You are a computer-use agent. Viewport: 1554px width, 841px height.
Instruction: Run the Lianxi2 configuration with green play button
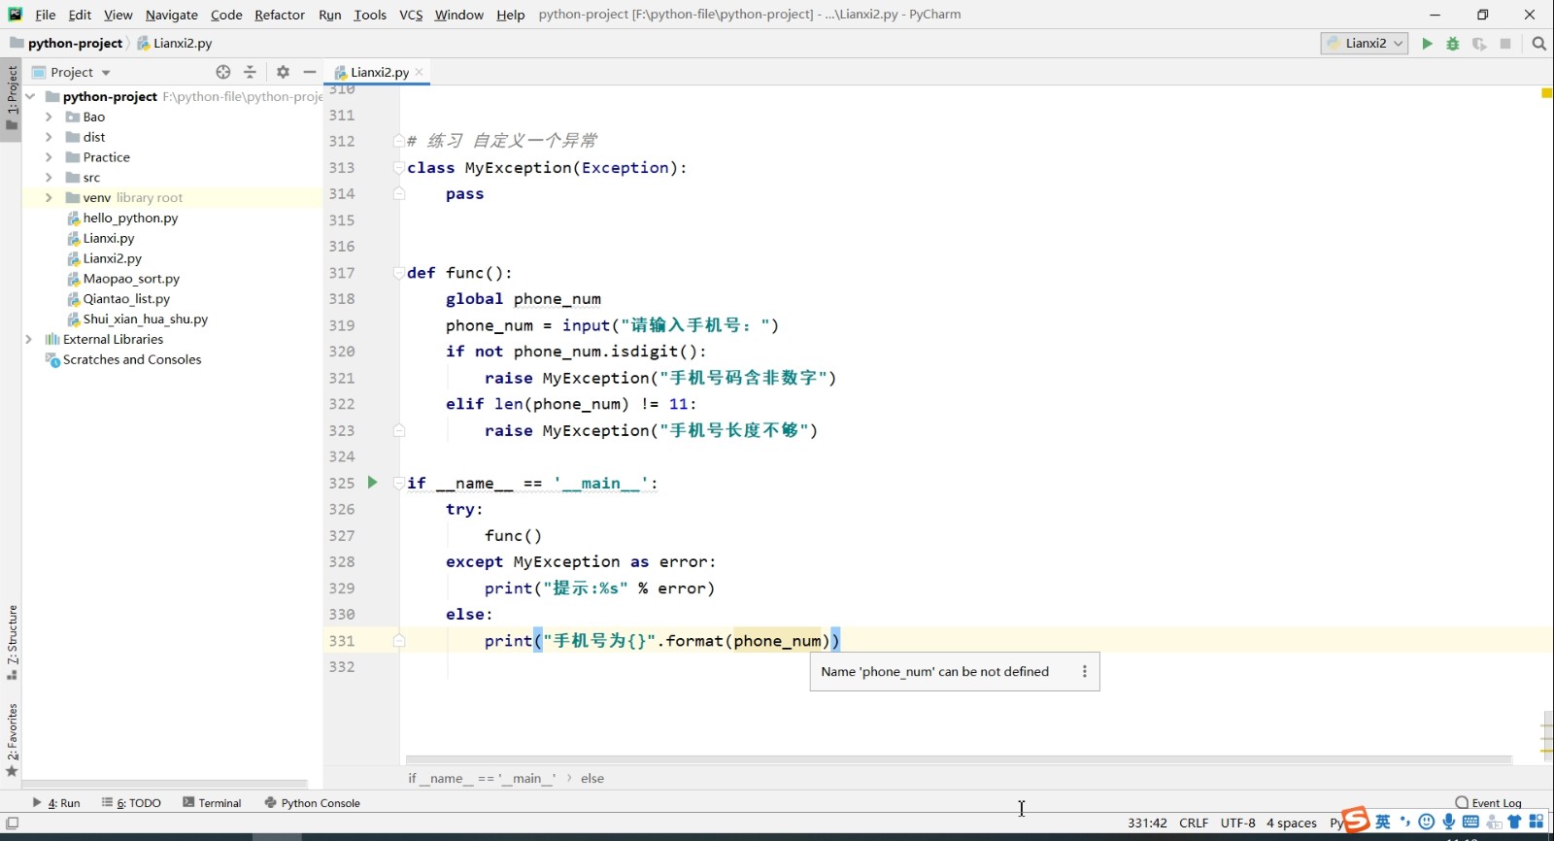(x=1427, y=44)
